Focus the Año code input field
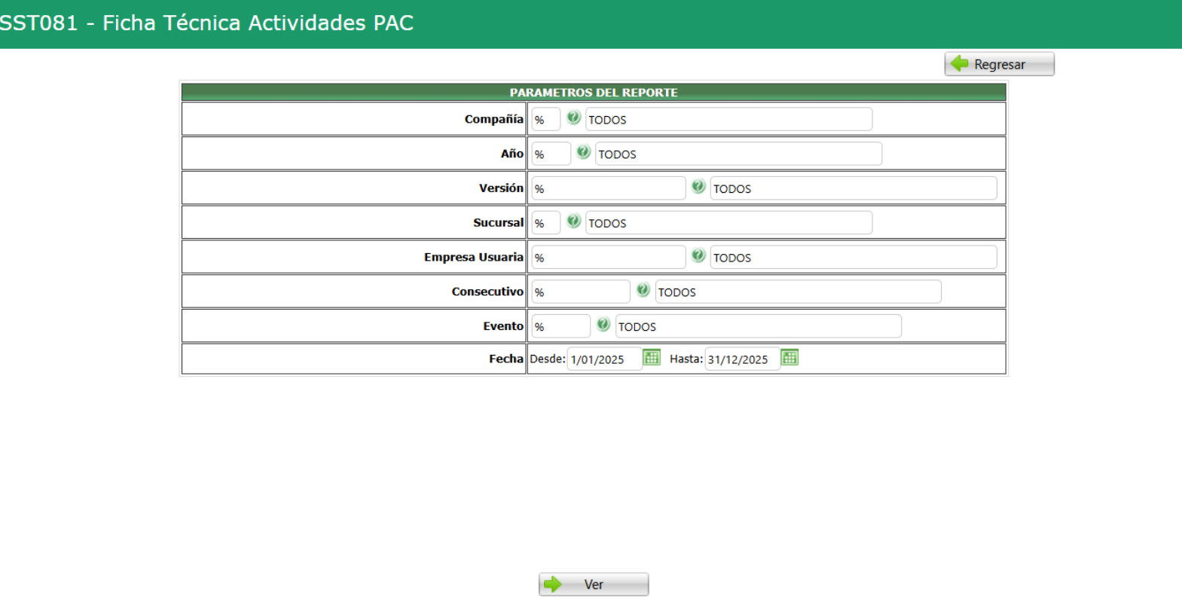Screen dimensions: 1182x602 [551, 154]
